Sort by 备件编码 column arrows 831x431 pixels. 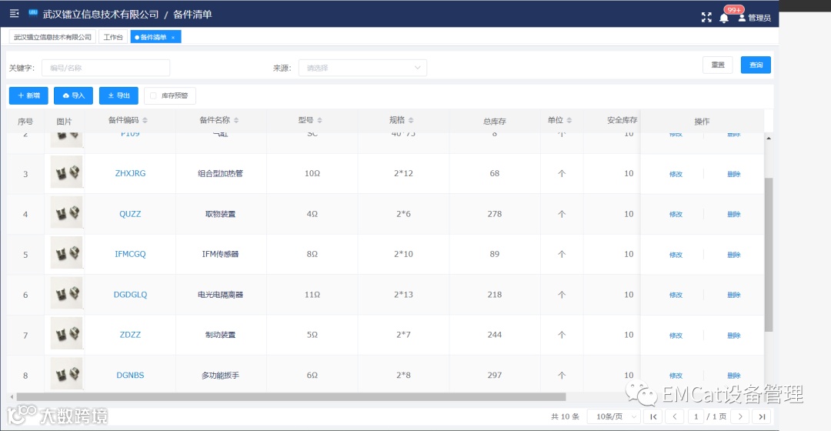[145, 120]
